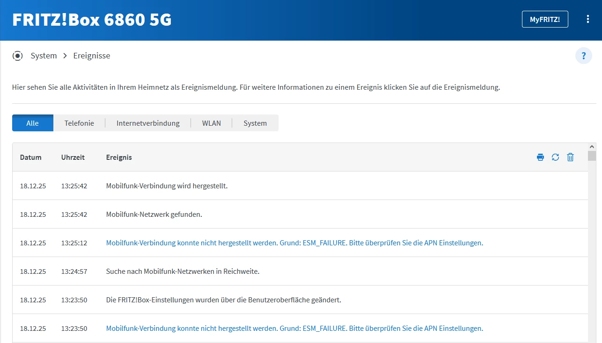602x343 pixels.
Task: Open the help question mark button
Action: [583, 56]
